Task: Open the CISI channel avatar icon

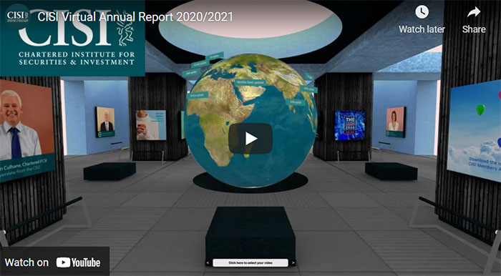Action: point(18,16)
